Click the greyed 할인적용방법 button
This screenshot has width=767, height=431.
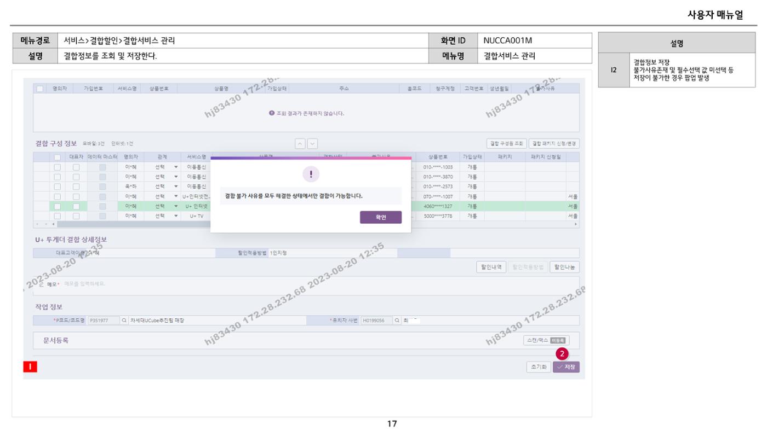pyautogui.click(x=528, y=267)
